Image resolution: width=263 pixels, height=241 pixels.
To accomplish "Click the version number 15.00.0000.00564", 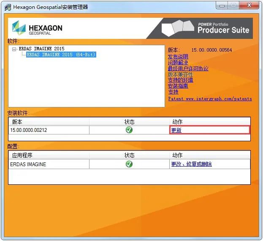I will (x=211, y=50).
